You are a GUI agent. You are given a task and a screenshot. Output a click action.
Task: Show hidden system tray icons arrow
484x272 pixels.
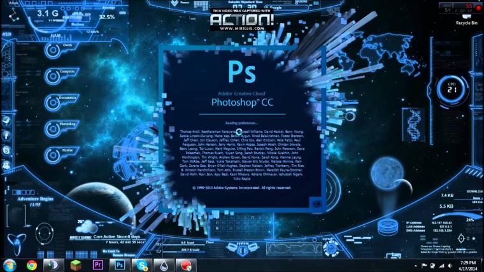coord(415,266)
